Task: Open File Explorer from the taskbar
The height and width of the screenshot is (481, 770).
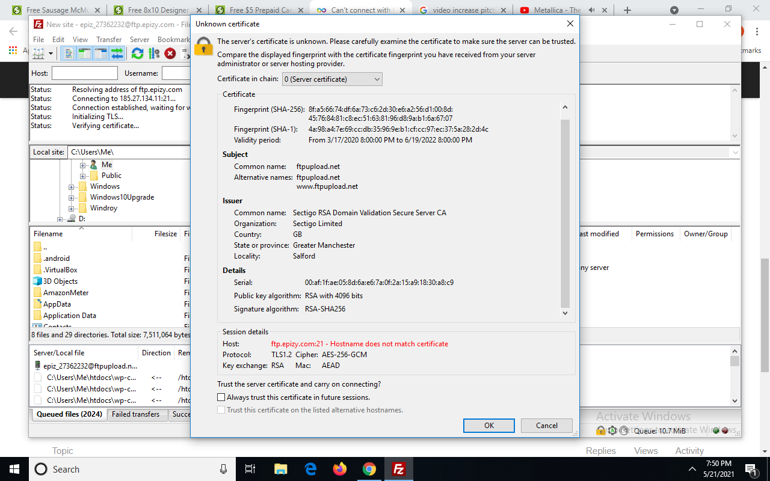Action: [281, 469]
